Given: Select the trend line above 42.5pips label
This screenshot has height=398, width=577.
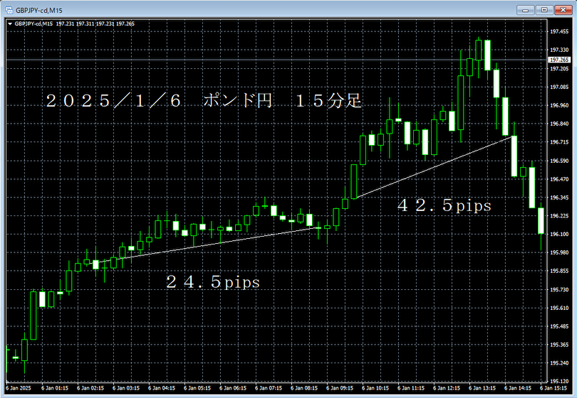Looking at the screenshot, I should (x=433, y=168).
